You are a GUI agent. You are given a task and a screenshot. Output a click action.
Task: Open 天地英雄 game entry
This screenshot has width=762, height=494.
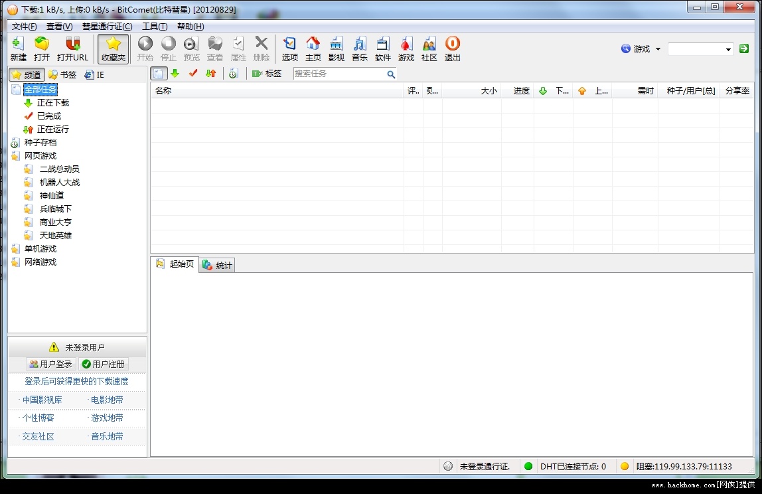pyautogui.click(x=55, y=235)
